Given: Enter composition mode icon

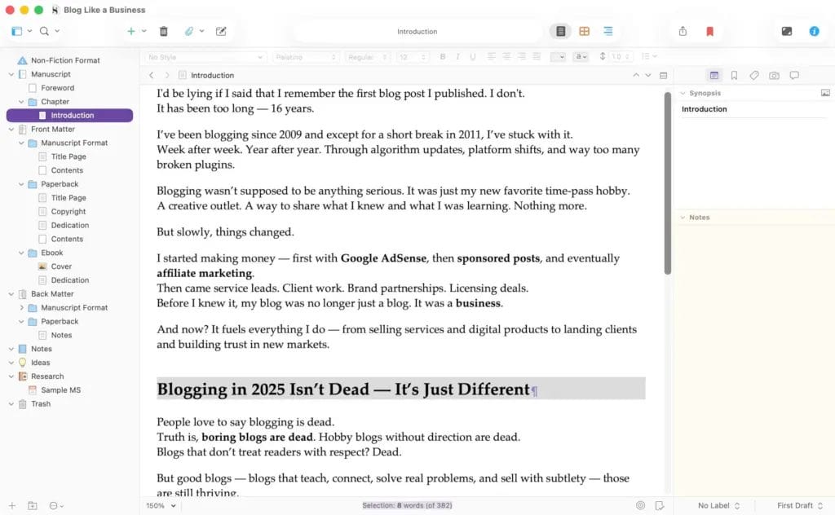Looking at the screenshot, I should coord(786,31).
